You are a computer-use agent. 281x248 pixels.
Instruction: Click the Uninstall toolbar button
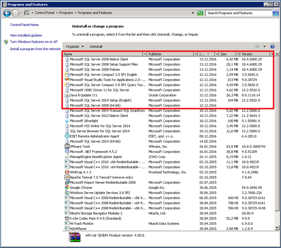point(96,46)
